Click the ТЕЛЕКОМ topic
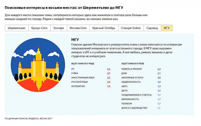The width and height of the screenshot is (201, 126). click(127, 104)
